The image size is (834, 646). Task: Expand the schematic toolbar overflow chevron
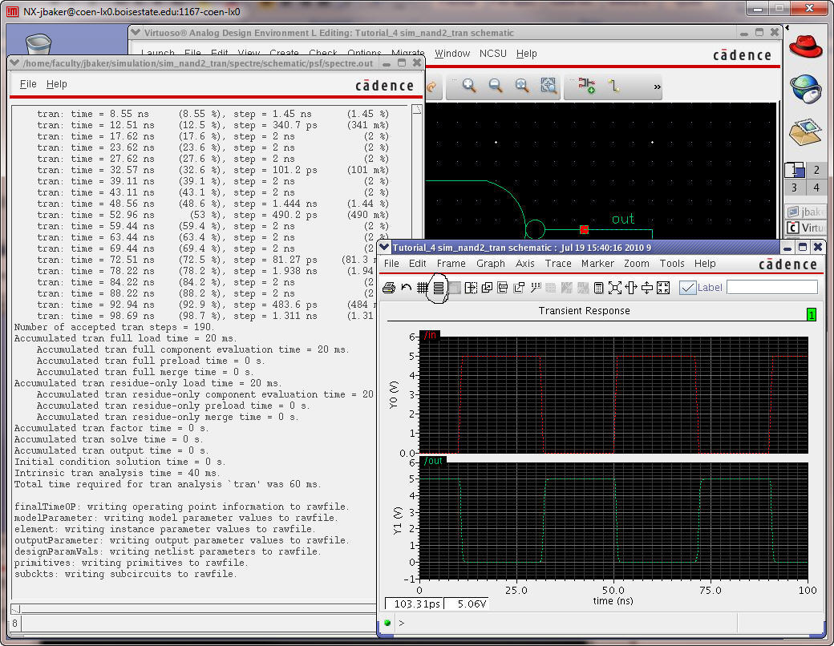[x=658, y=87]
